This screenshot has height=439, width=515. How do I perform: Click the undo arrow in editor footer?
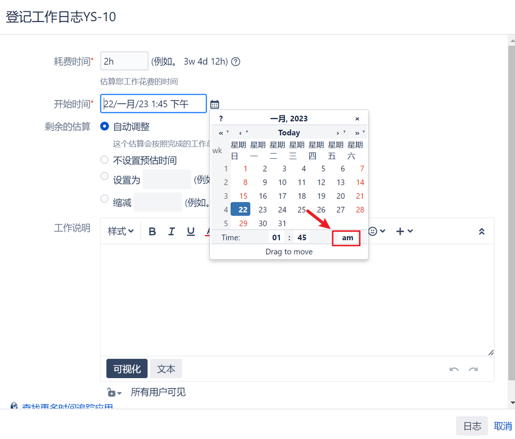(x=454, y=369)
